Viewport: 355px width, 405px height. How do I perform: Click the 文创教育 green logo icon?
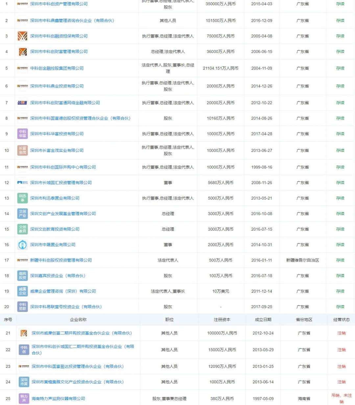tap(22, 229)
